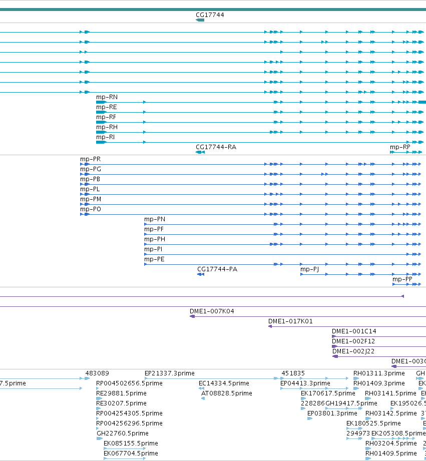
Task: Select the mp-PI protein label
Action: [153, 249]
